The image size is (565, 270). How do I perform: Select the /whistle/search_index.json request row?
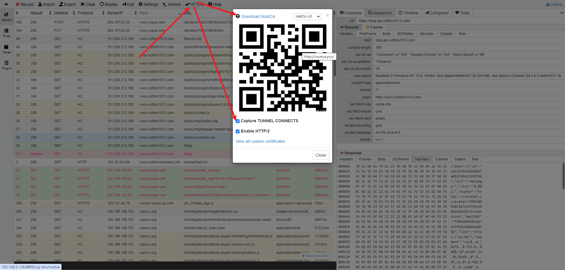174,228
